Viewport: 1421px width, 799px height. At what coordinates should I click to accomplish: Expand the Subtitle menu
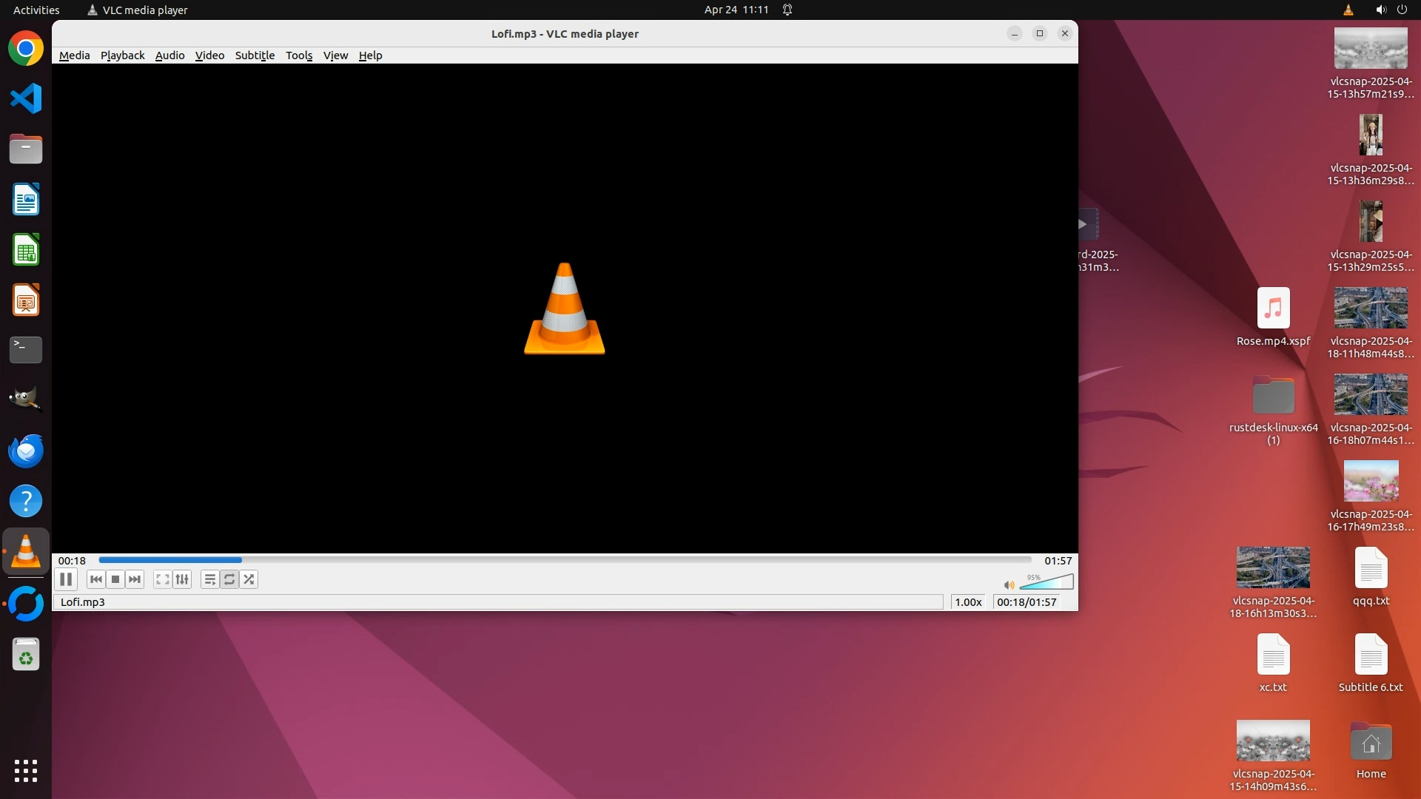(x=255, y=55)
